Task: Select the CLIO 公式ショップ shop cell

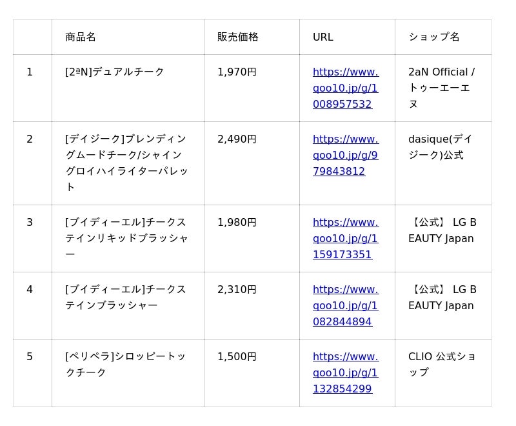Action: point(441,364)
